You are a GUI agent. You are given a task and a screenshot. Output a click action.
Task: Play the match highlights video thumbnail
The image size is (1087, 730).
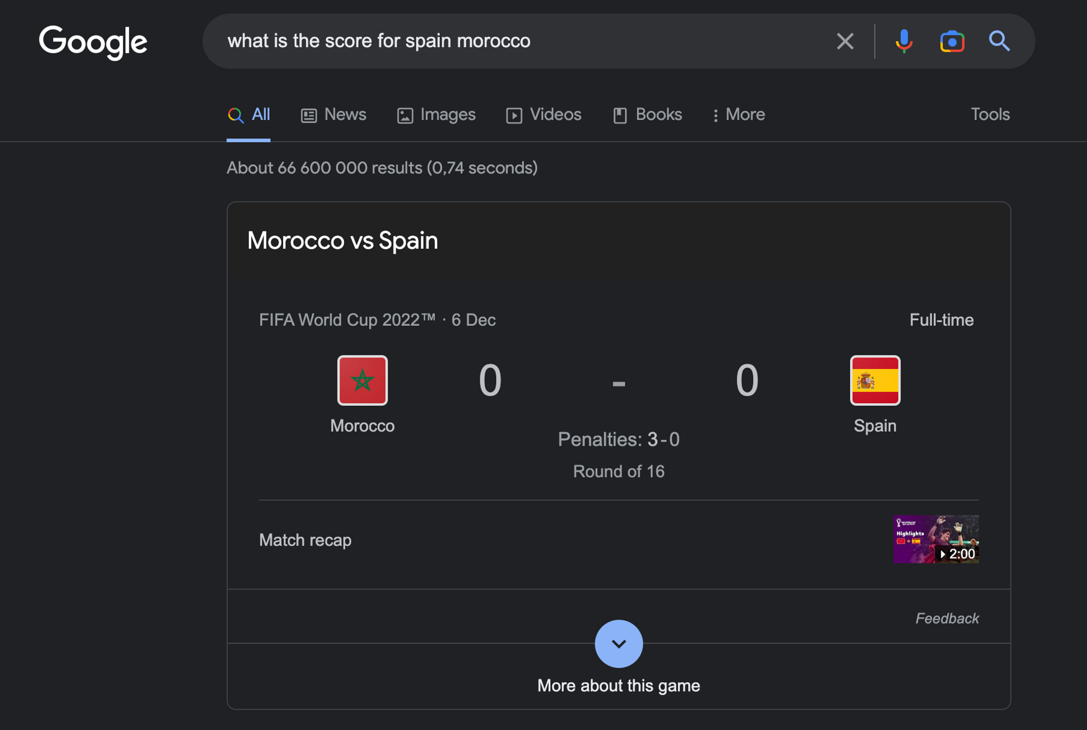[x=935, y=539]
